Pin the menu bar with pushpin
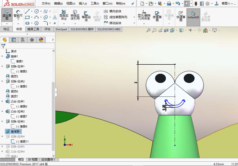 pos(132,4)
